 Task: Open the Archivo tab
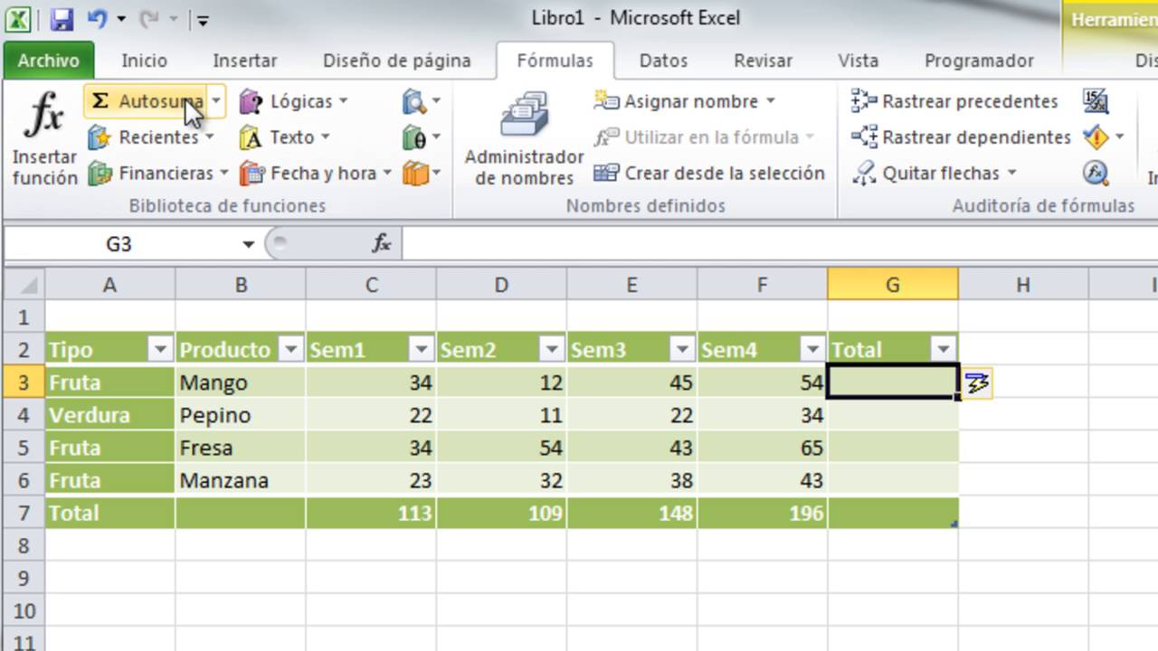tap(49, 61)
